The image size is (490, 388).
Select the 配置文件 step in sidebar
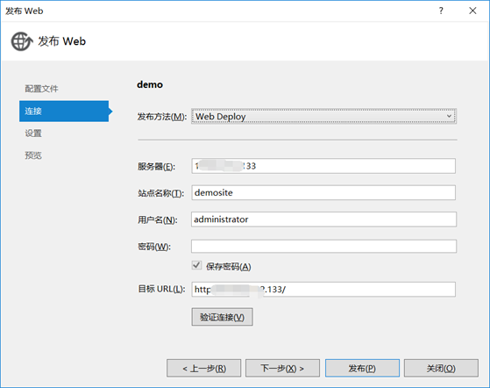pos(41,89)
